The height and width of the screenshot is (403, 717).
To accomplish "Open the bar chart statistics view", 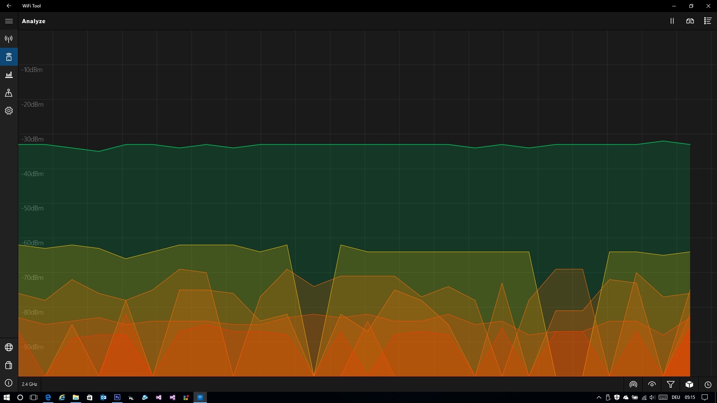I will point(9,75).
